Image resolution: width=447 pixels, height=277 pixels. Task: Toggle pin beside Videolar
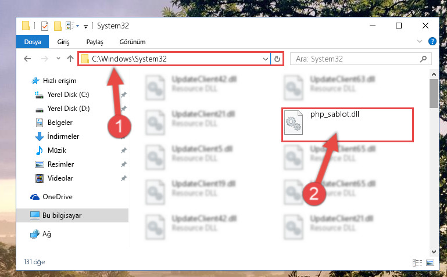[123, 178]
